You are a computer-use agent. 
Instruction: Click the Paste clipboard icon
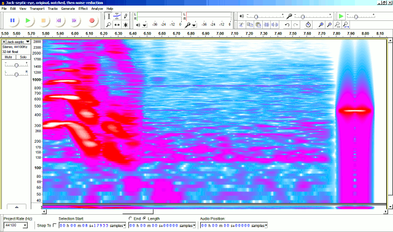tap(258, 25)
